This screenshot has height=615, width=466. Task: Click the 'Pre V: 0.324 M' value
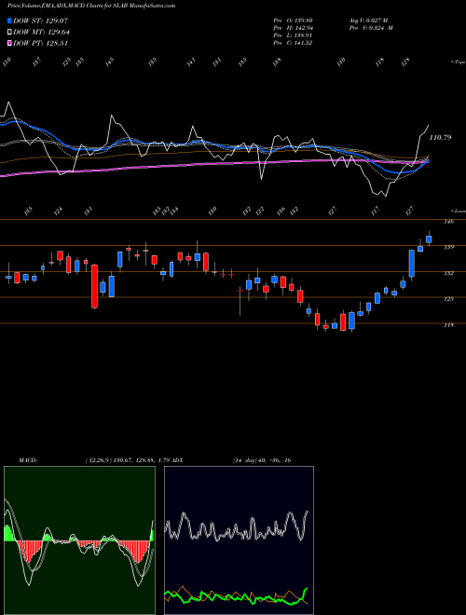[x=371, y=28]
